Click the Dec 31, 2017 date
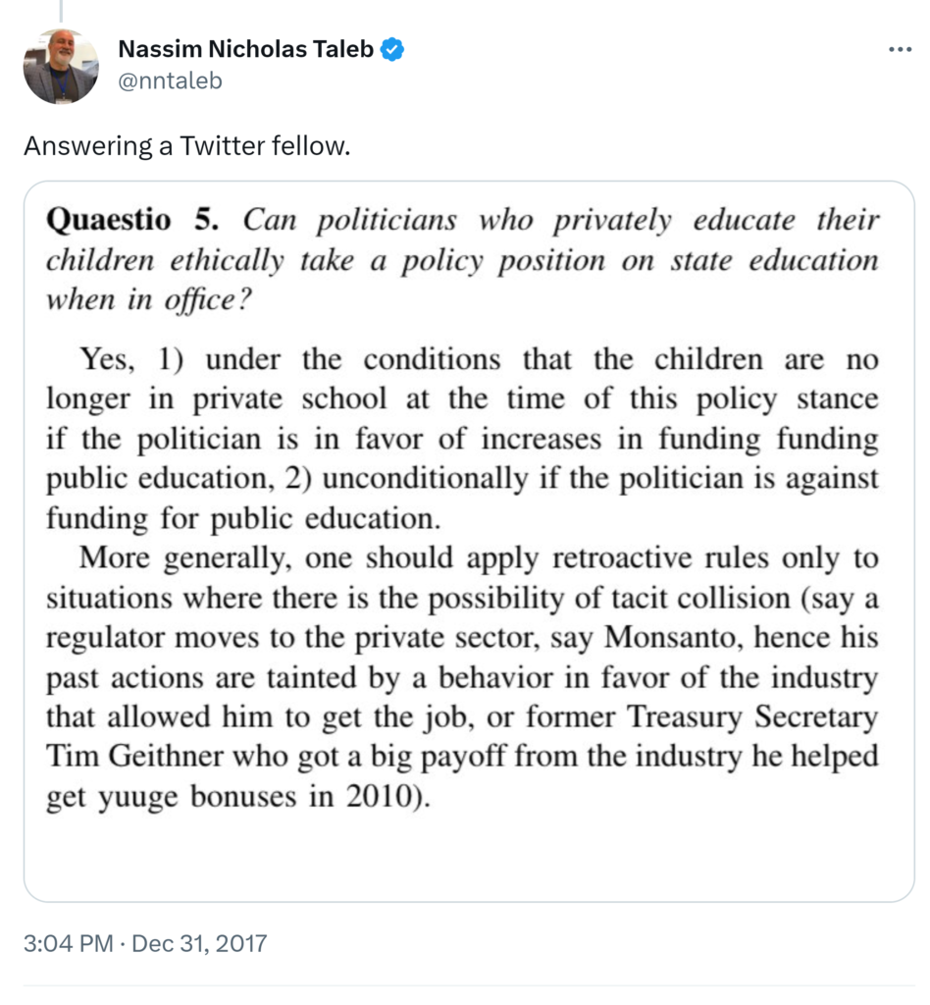The image size is (930, 1005). (x=199, y=944)
